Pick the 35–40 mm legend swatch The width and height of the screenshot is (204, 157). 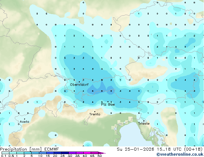79,153
